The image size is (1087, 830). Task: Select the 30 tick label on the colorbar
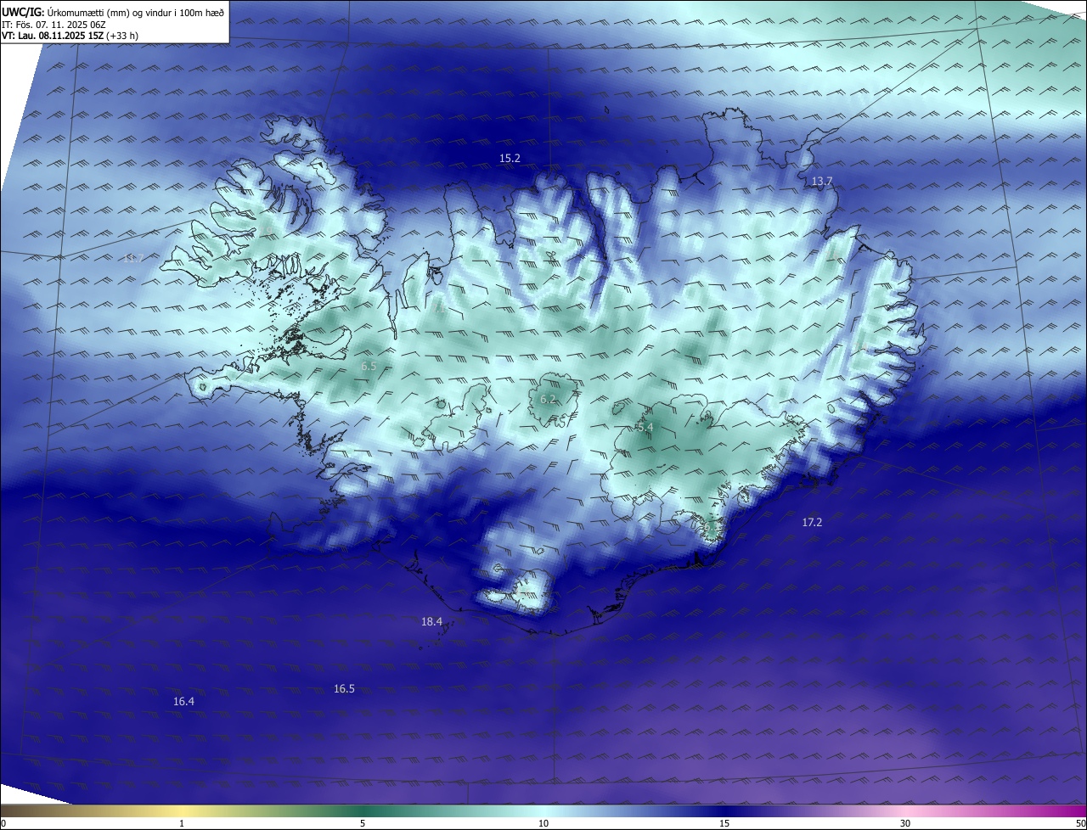(x=905, y=824)
